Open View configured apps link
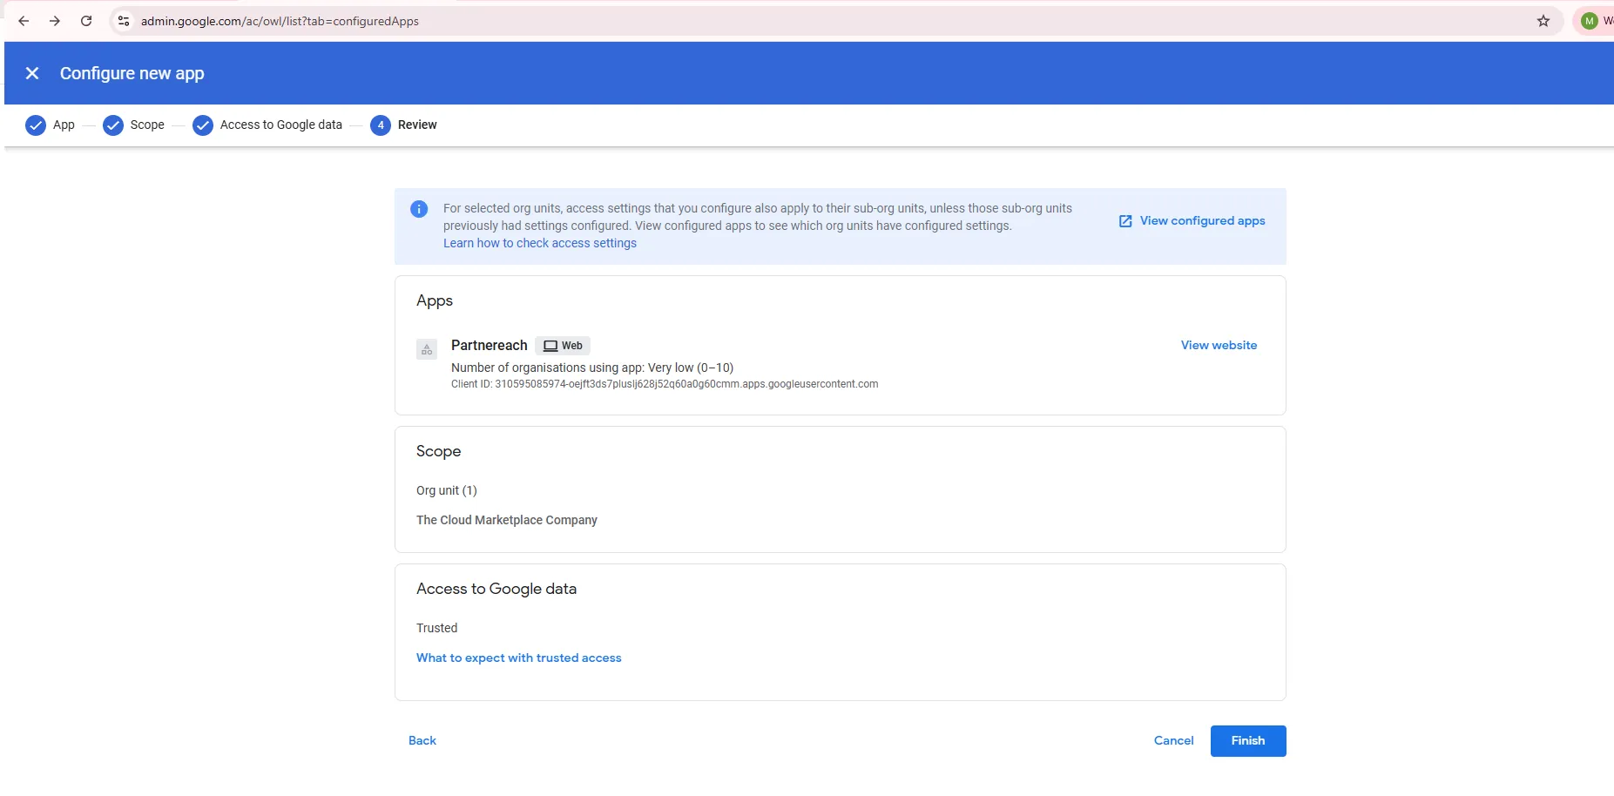Viewport: 1614px width, 796px height. (x=1192, y=221)
